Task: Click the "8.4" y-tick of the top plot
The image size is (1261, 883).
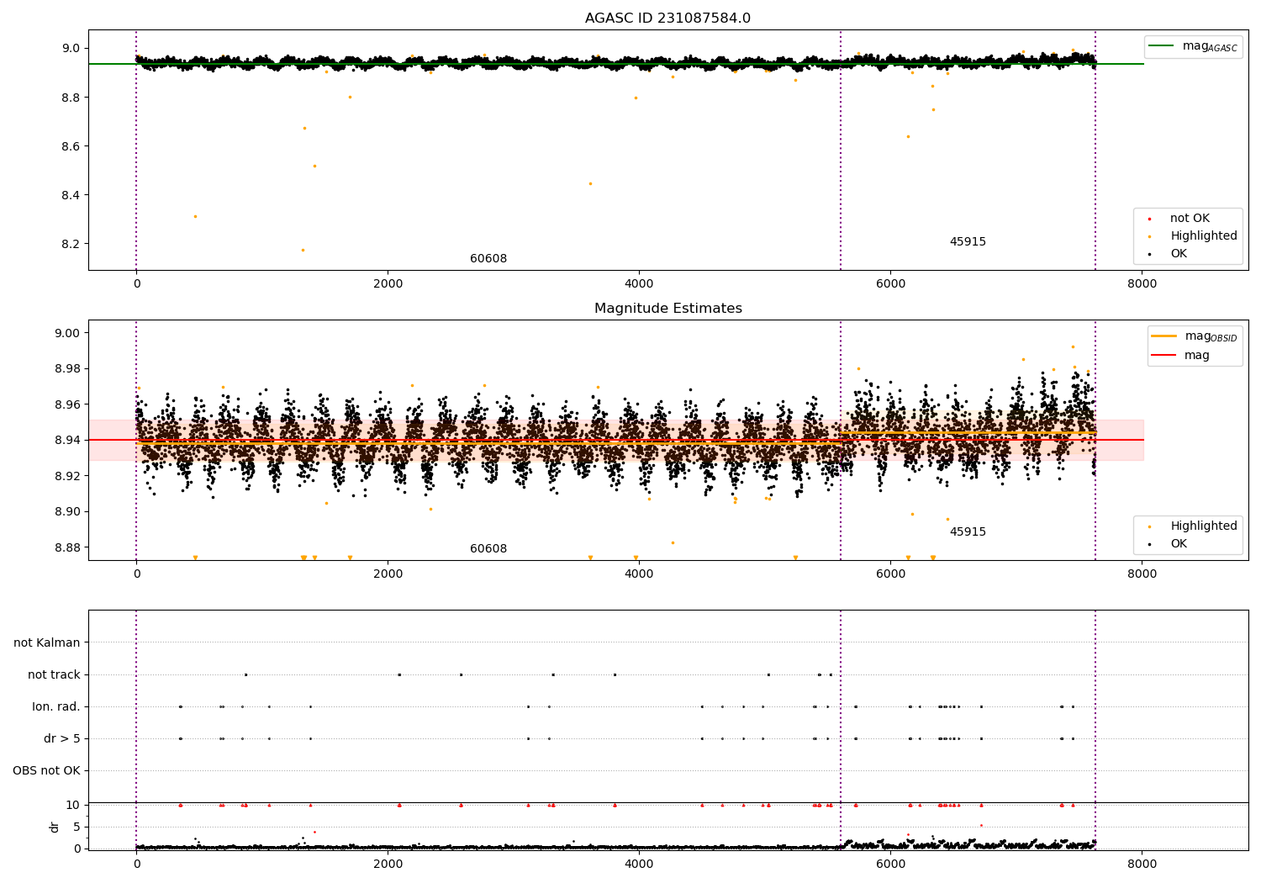Action: pyautogui.click(x=71, y=195)
